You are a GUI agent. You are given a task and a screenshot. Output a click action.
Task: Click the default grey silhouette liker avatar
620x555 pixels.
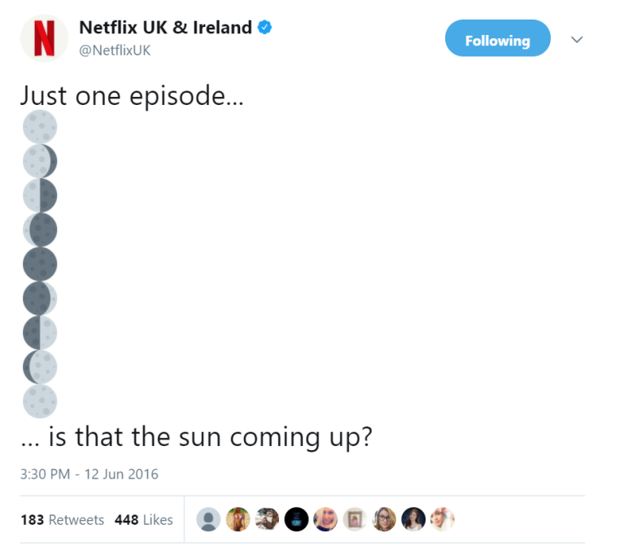tap(209, 519)
